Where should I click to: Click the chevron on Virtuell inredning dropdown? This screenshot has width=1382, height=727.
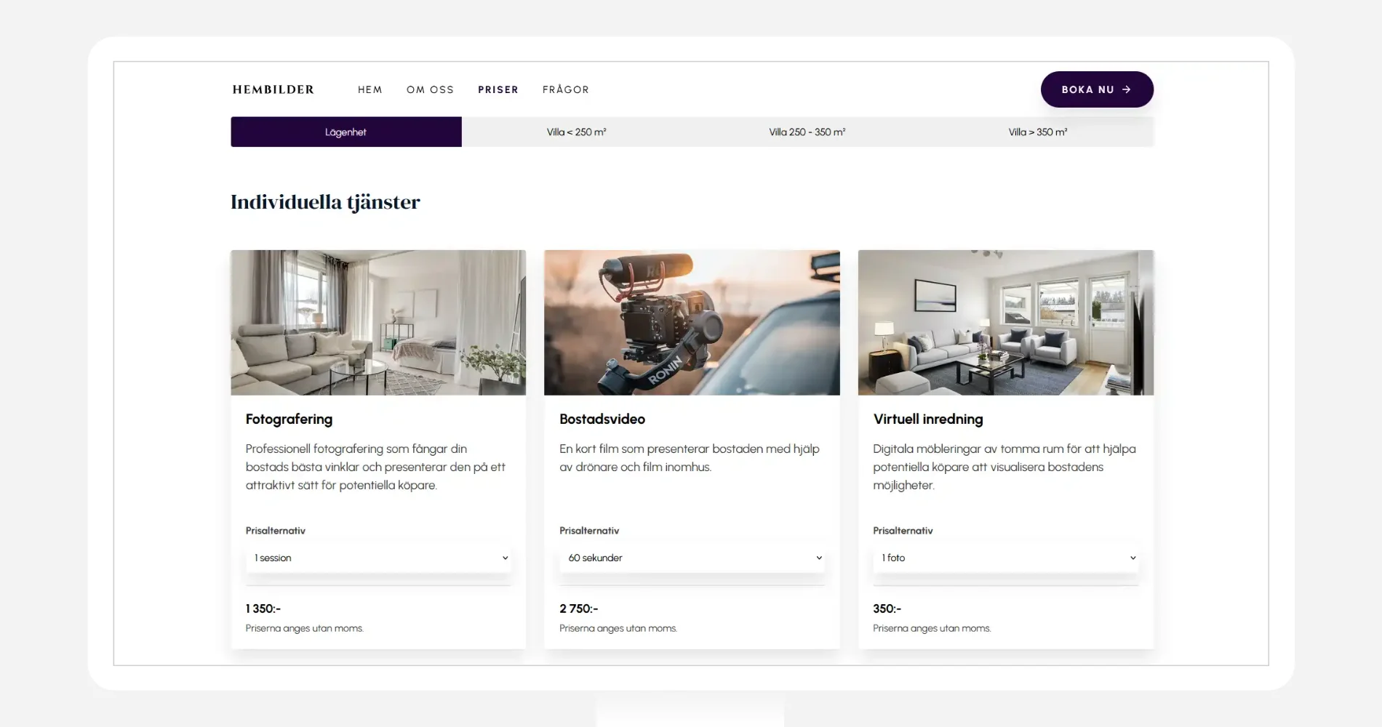click(1133, 558)
